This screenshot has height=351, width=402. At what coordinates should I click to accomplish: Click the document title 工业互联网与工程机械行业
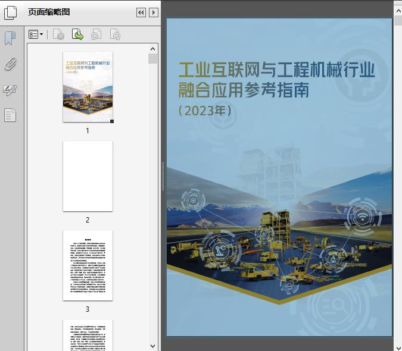click(277, 70)
